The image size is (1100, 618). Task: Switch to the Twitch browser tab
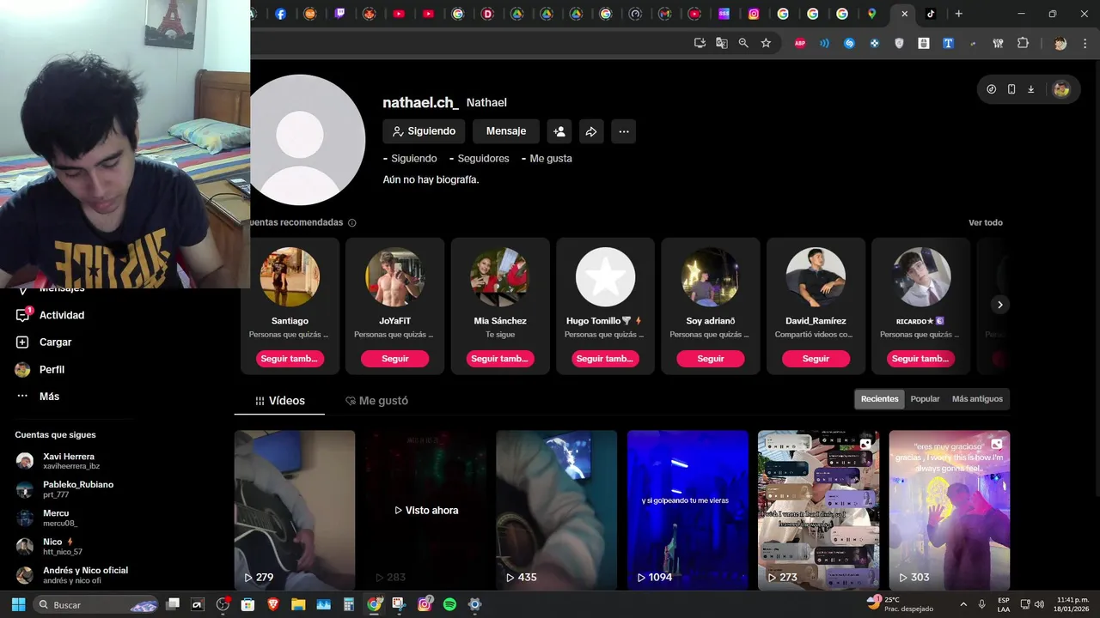pyautogui.click(x=339, y=14)
